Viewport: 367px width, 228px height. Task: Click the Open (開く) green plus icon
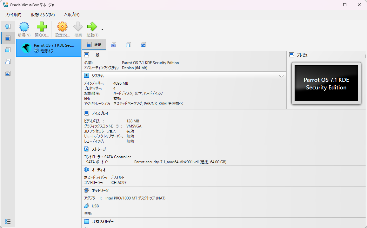click(x=42, y=27)
